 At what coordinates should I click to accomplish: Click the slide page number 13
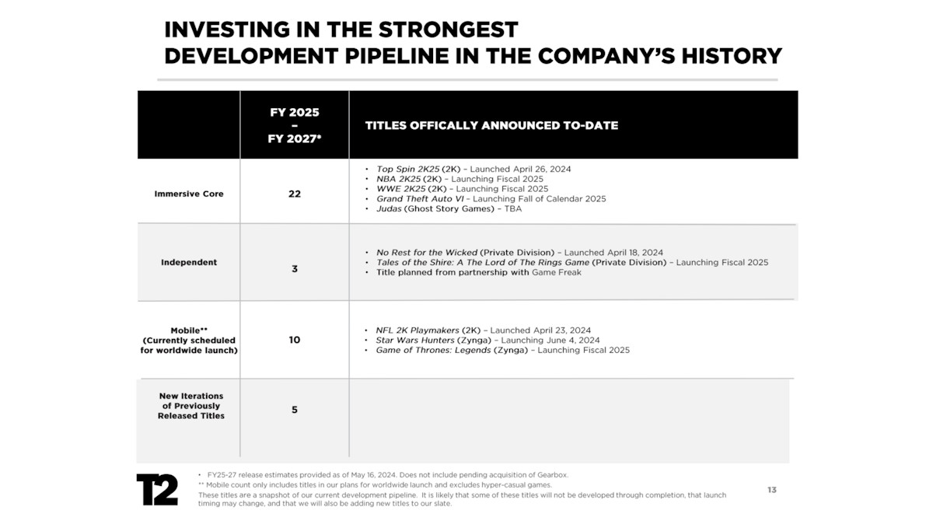tap(771, 490)
